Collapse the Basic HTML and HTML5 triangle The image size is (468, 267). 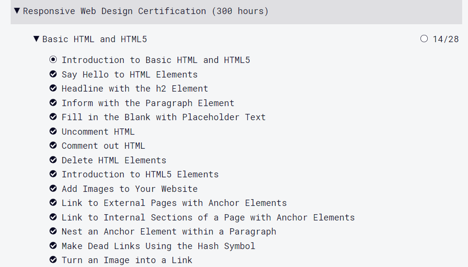pyautogui.click(x=36, y=39)
